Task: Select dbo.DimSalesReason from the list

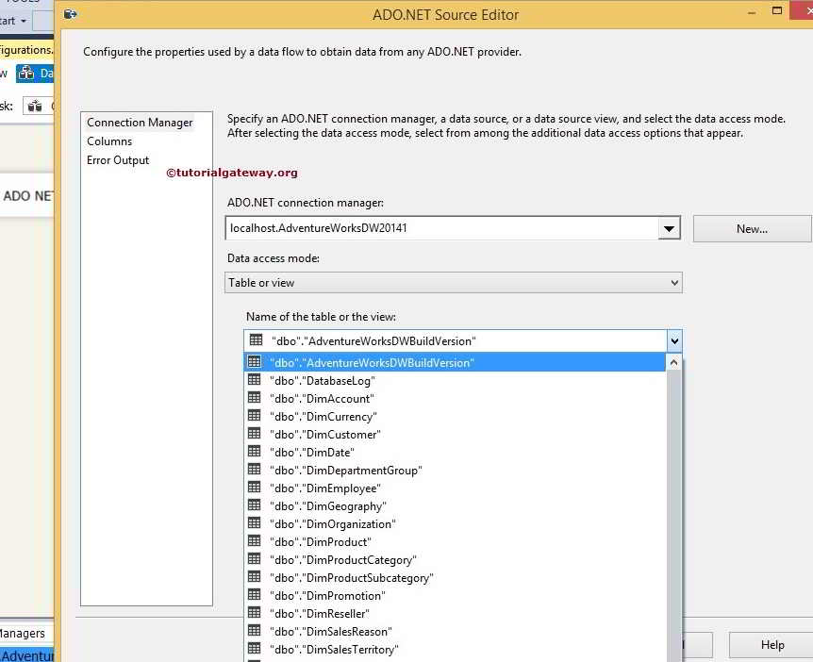Action: [x=455, y=632]
